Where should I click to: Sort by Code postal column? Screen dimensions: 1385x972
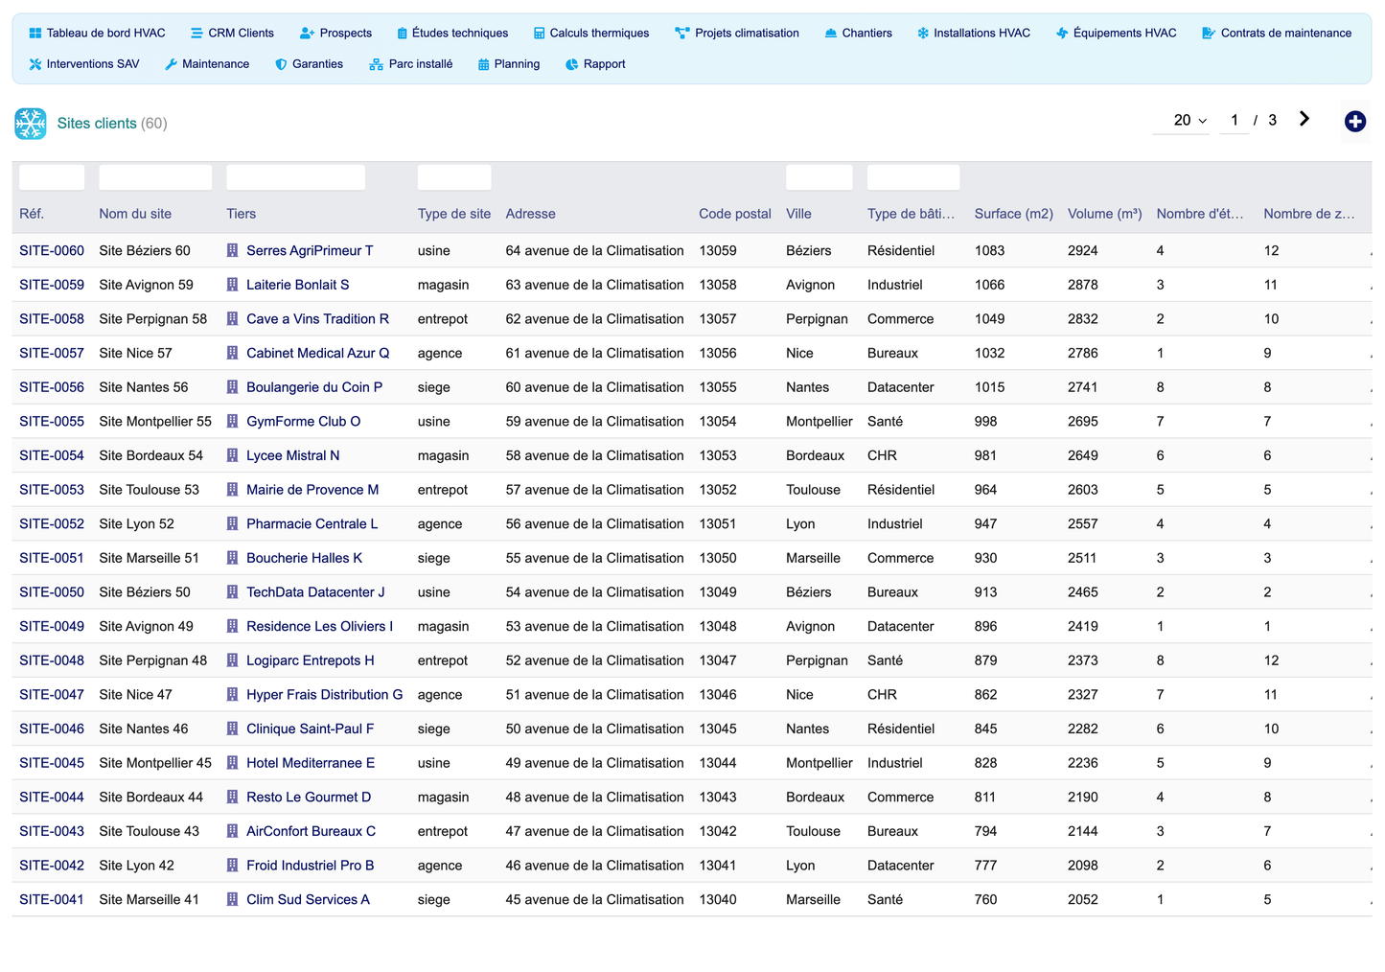pos(734,214)
